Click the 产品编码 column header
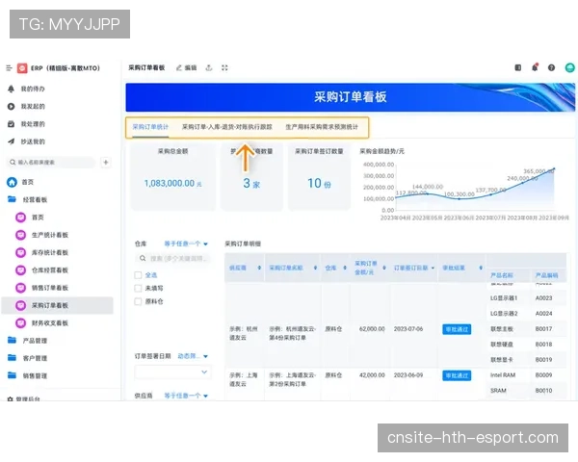The image size is (578, 462). click(x=546, y=275)
